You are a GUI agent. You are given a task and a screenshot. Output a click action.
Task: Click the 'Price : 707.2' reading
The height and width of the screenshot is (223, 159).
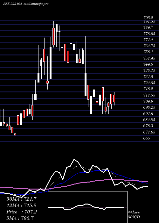click(22, 212)
